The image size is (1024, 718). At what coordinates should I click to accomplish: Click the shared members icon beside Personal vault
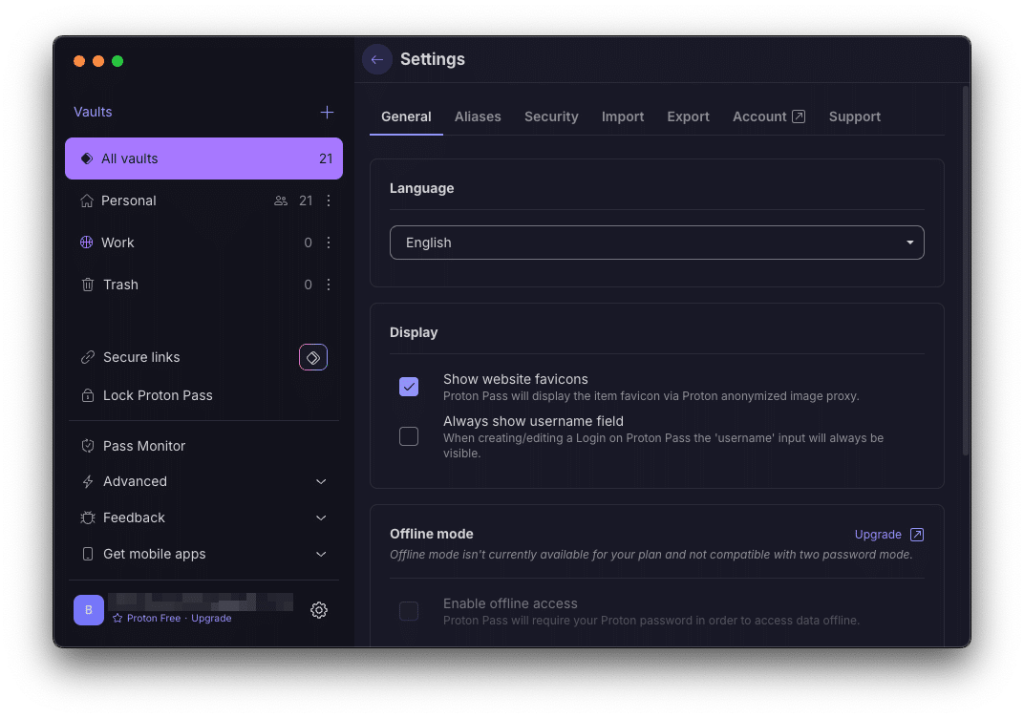click(280, 201)
